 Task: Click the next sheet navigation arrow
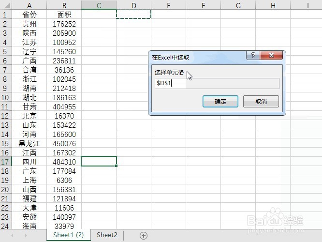26,235
